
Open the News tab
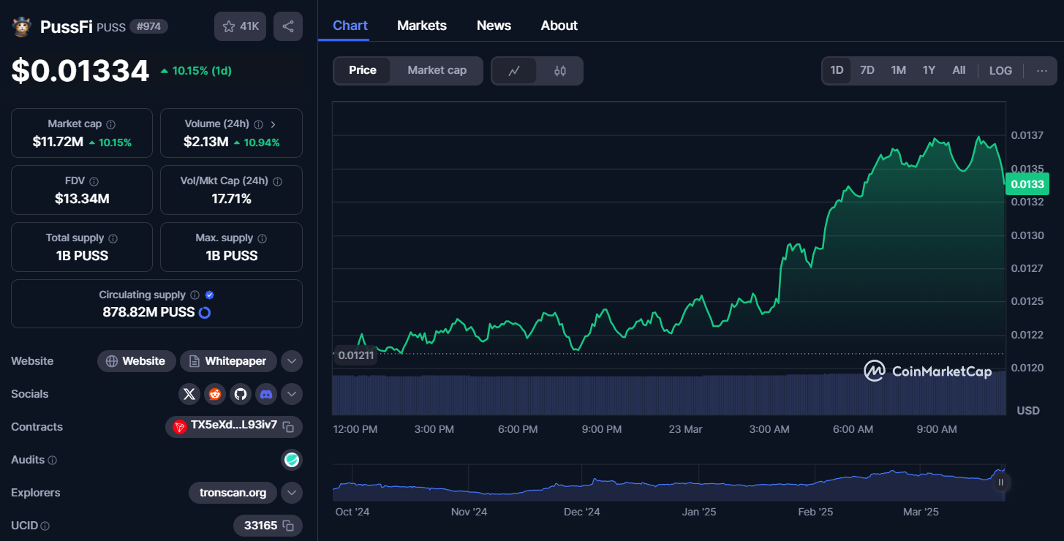coord(494,26)
